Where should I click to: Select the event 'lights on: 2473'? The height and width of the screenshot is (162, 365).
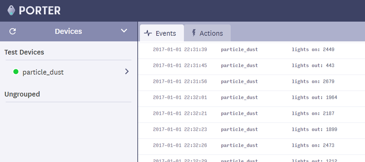point(313,145)
